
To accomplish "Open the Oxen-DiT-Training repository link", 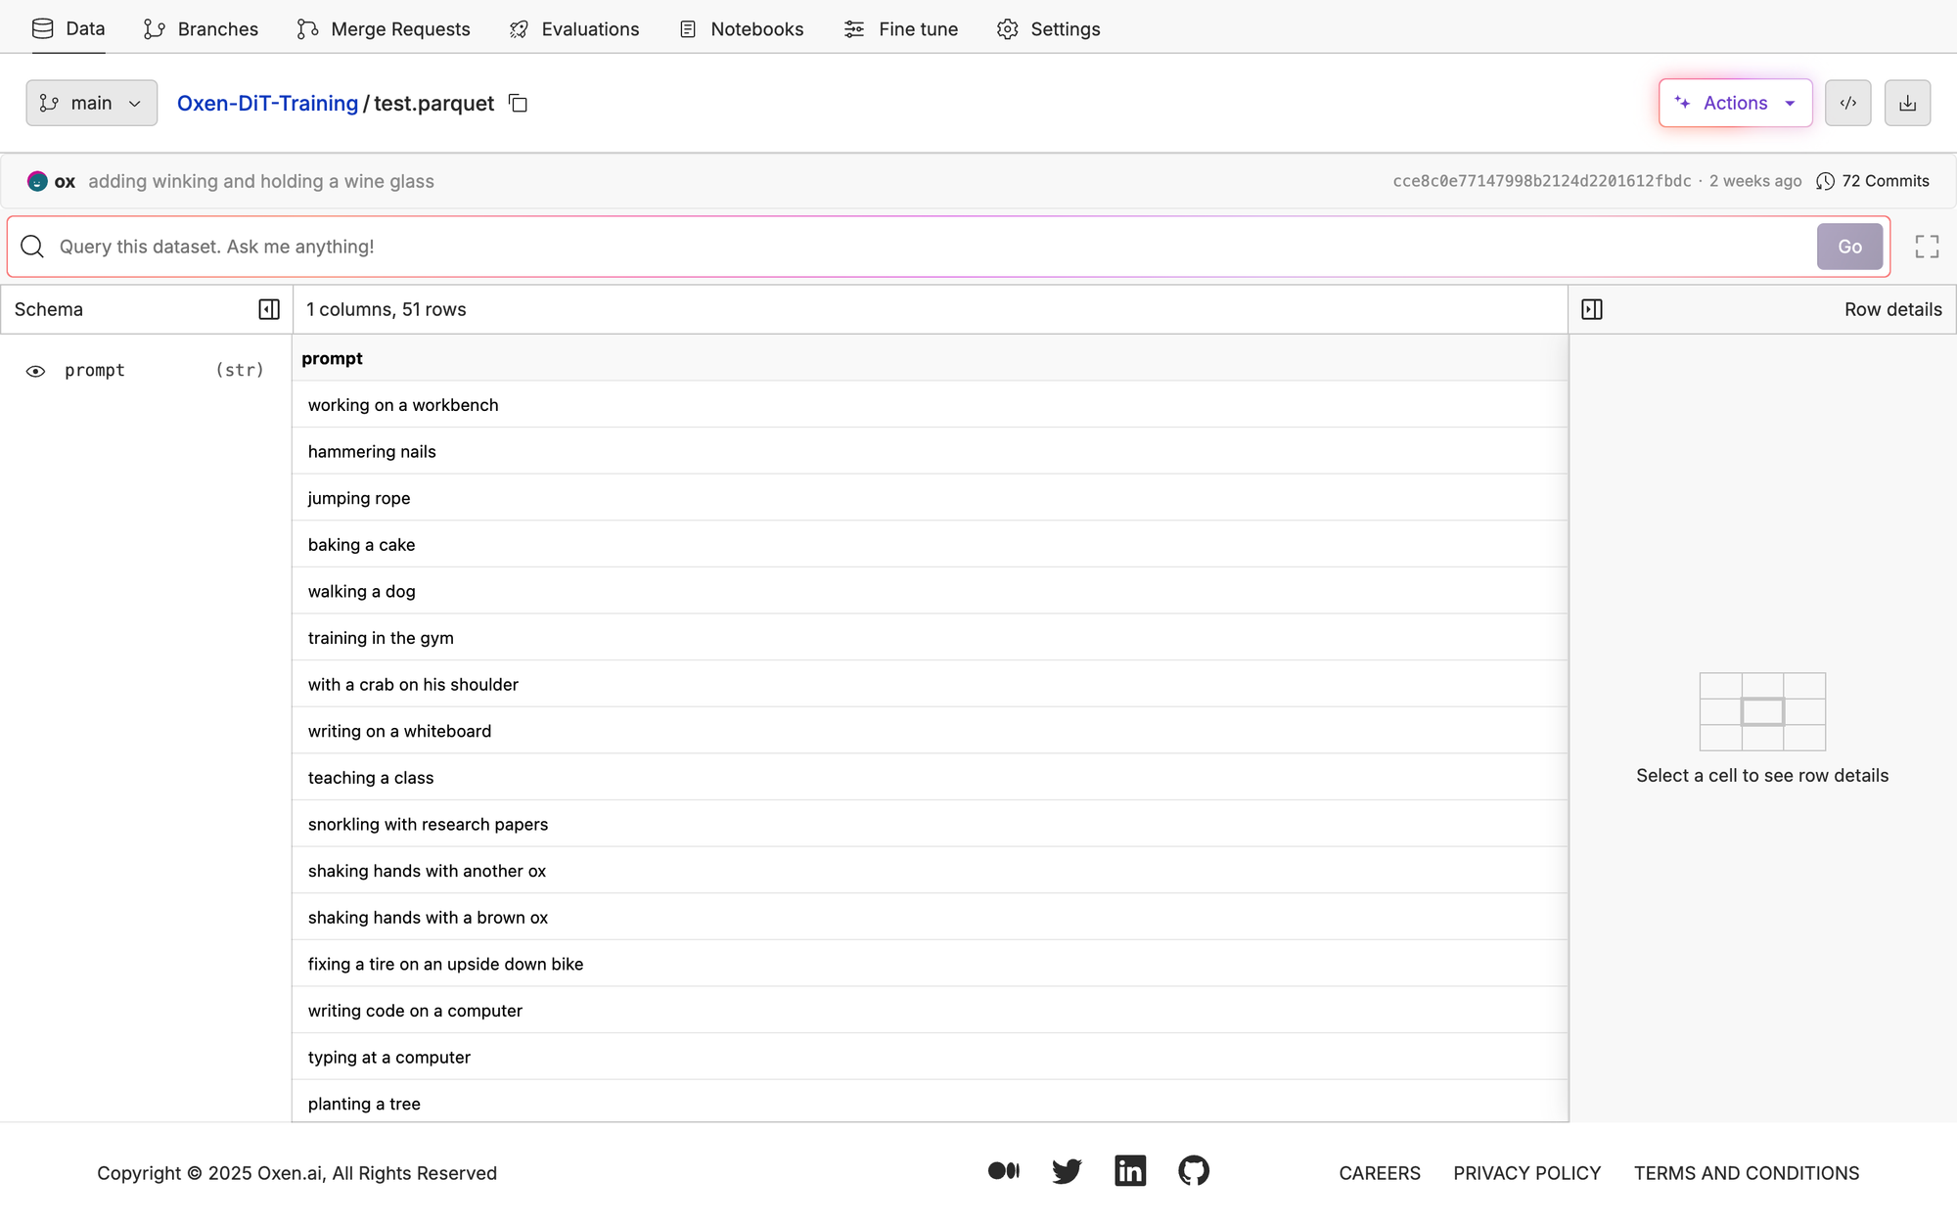I will [267, 104].
